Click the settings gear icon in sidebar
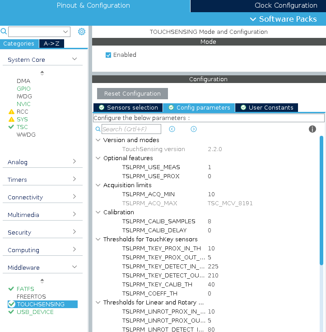This screenshot has height=332, width=326. [82, 32]
